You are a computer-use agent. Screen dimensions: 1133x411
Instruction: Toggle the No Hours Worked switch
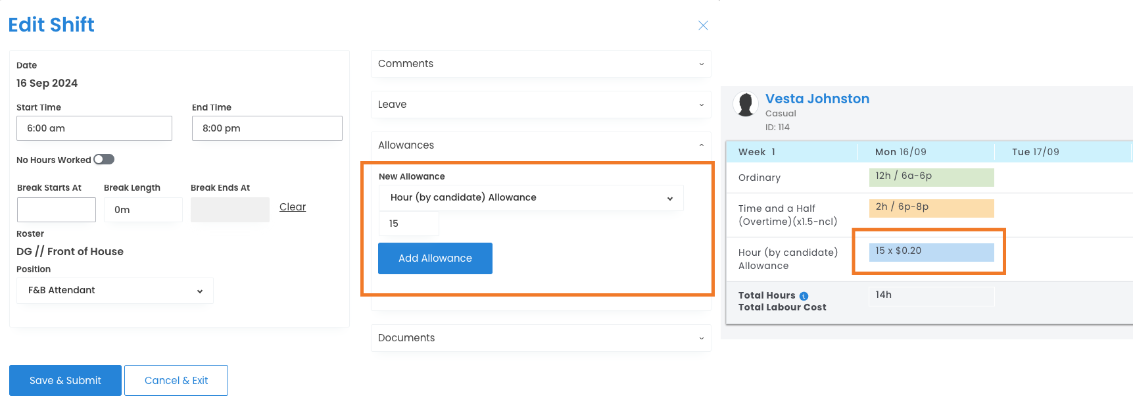104,159
